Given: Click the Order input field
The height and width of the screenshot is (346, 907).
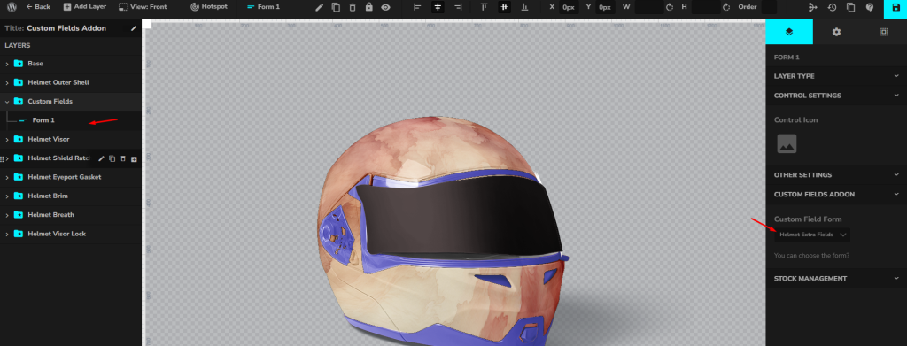Looking at the screenshot, I should pyautogui.click(x=769, y=7).
